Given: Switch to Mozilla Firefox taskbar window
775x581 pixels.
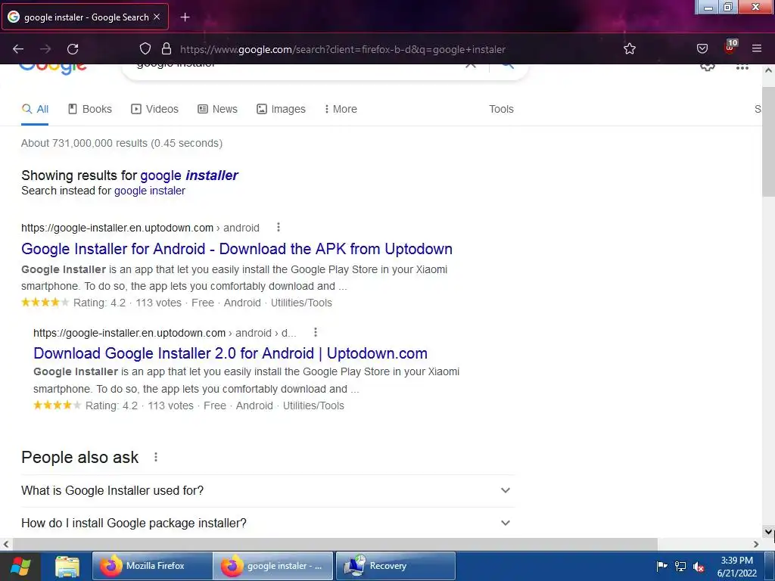Looking at the screenshot, I should 151,566.
